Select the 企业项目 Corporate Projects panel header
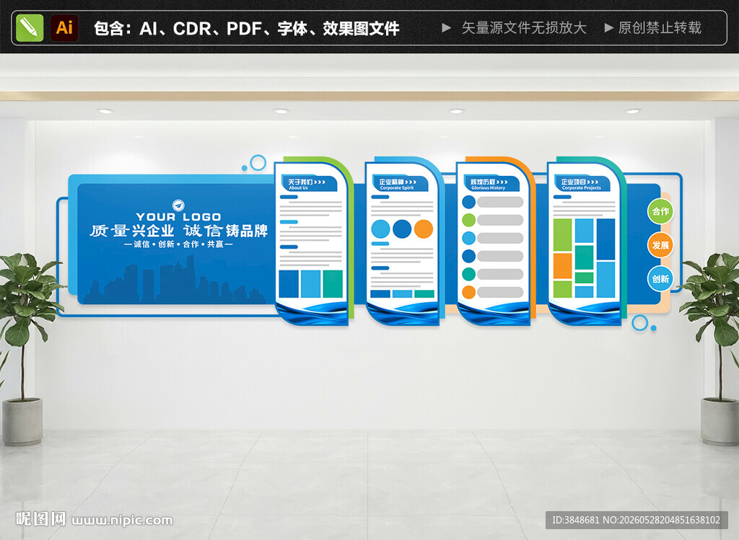The width and height of the screenshot is (739, 540). click(x=582, y=184)
